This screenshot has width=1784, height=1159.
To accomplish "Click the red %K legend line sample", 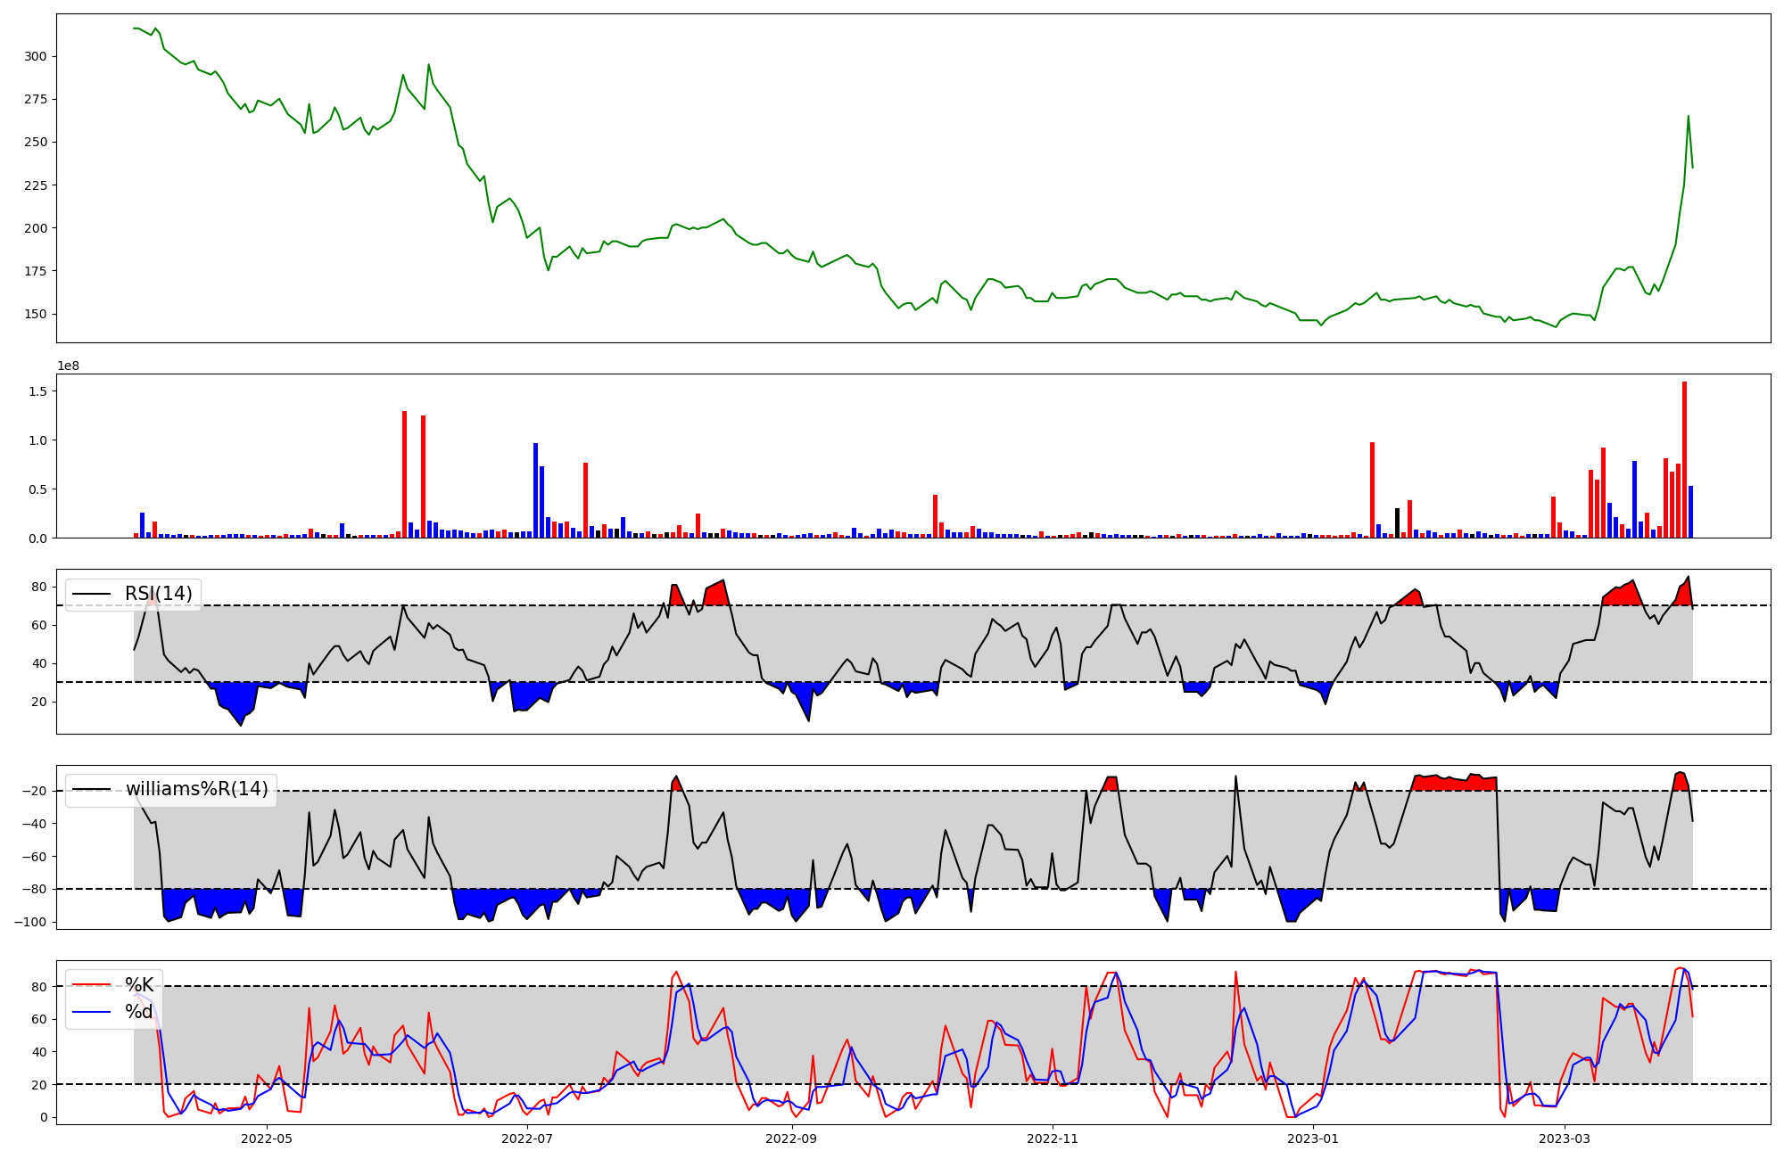I will point(91,985).
